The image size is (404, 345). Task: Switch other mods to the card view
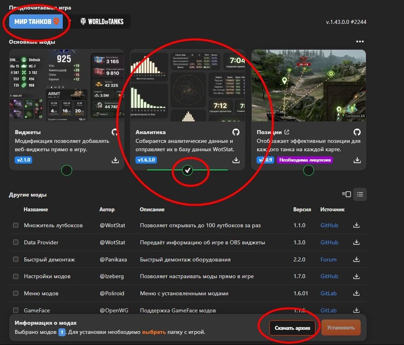(x=347, y=194)
